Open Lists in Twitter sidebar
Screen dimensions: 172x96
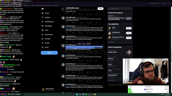pyautogui.click(x=45, y=30)
